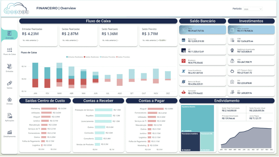Open the Aplicações sidebar icon
This screenshot has width=279, height=157.
pyautogui.click(x=10, y=116)
